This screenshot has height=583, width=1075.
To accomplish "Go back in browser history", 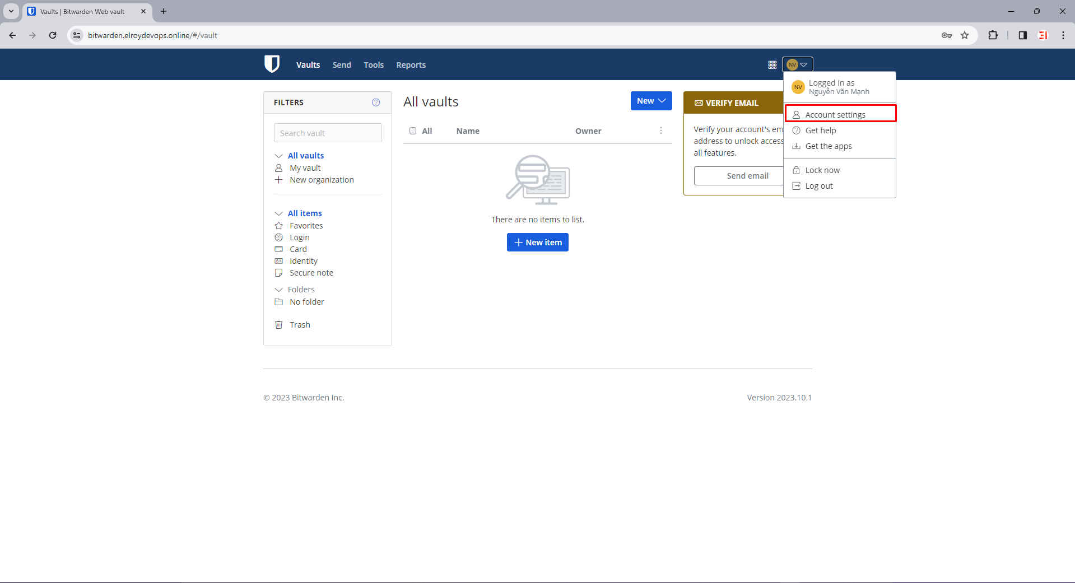I will (12, 35).
